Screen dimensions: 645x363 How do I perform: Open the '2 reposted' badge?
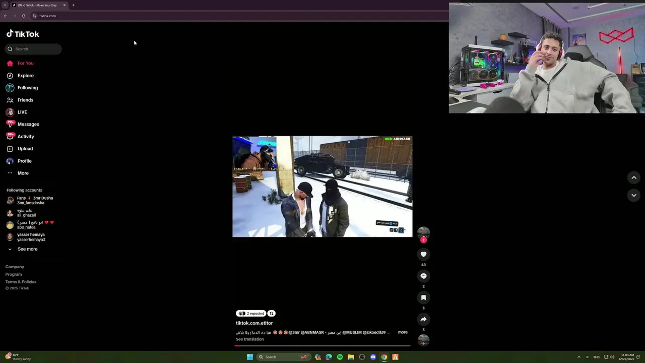(x=251, y=314)
